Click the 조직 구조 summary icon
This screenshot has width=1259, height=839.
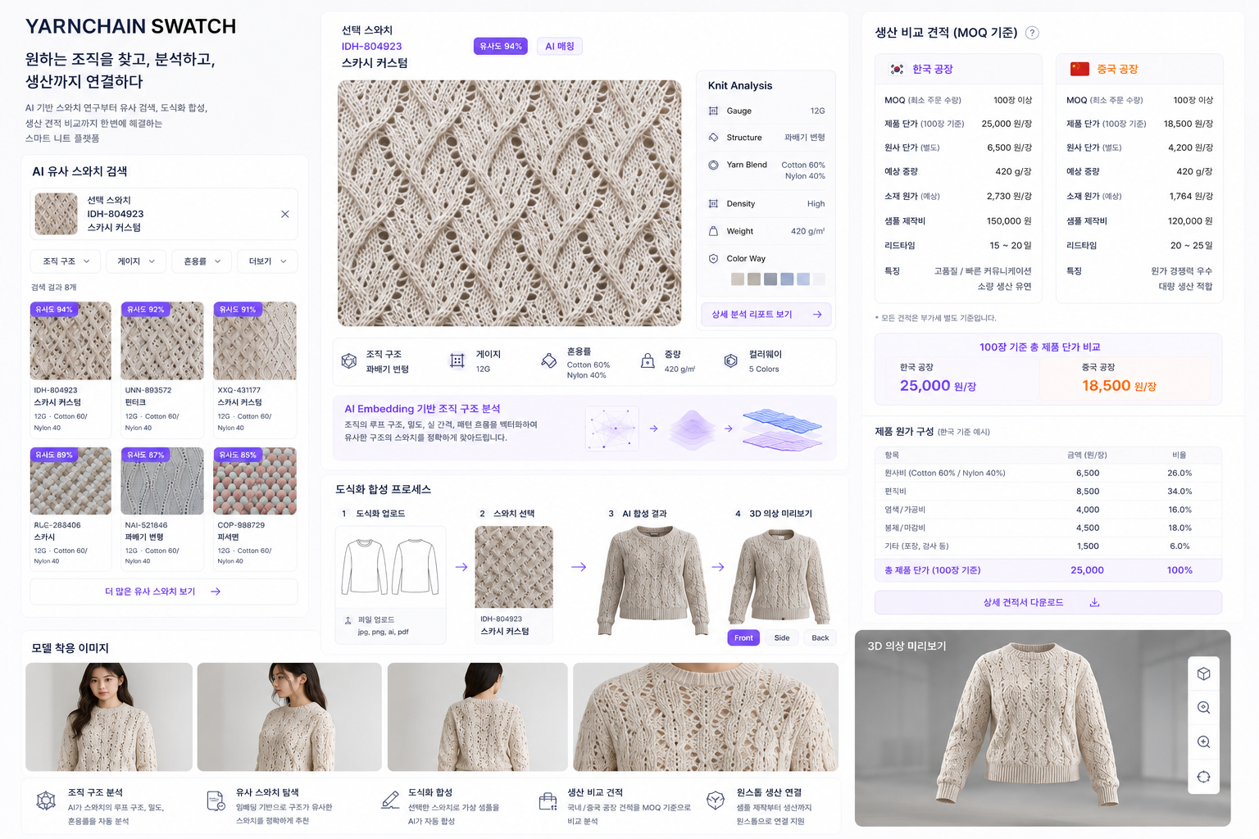coord(349,361)
